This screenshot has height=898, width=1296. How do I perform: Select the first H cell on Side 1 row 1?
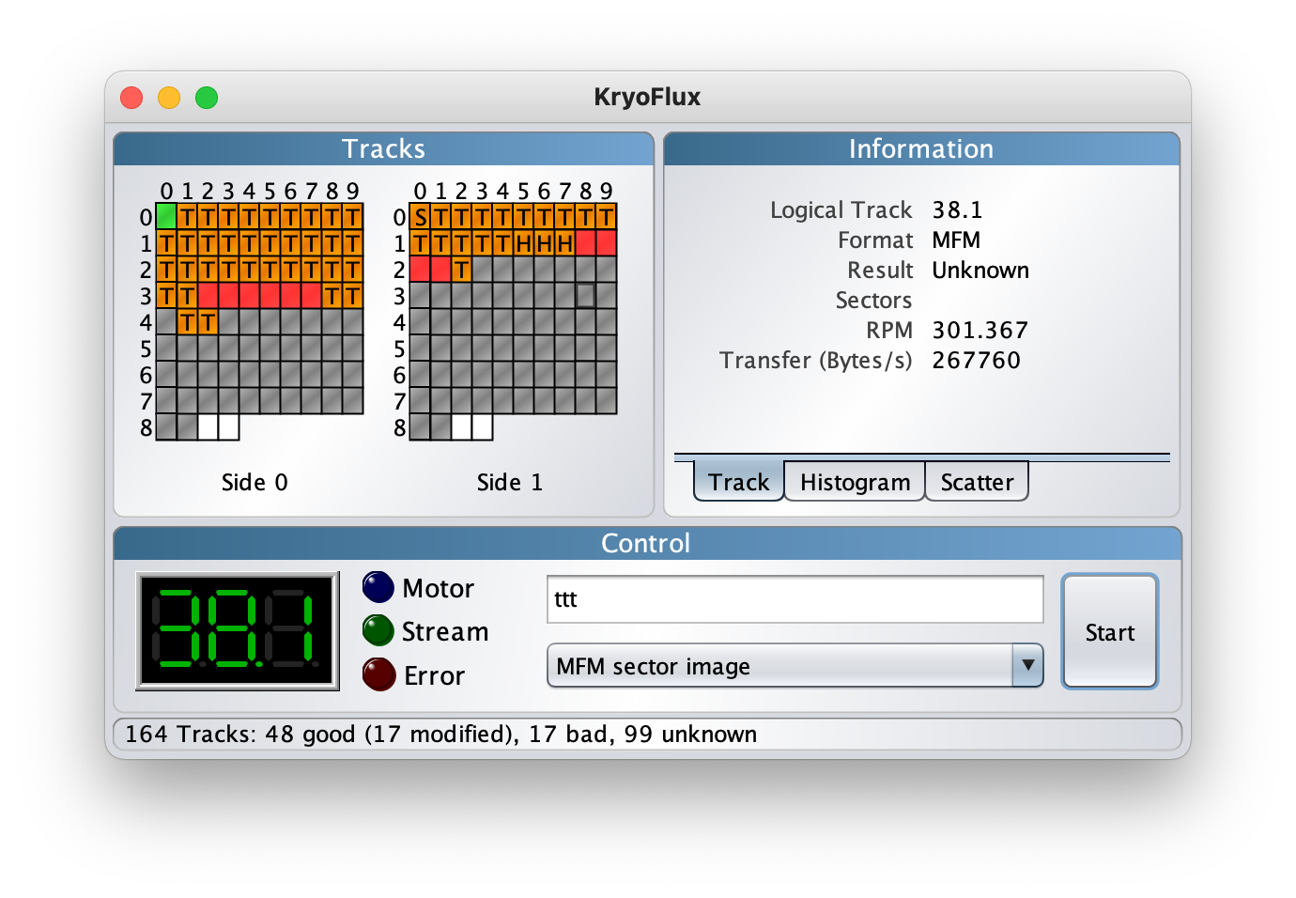[x=523, y=243]
